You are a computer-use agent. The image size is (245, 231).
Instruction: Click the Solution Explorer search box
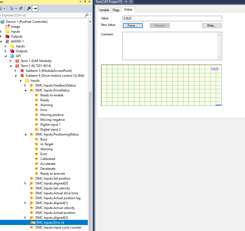42,15
